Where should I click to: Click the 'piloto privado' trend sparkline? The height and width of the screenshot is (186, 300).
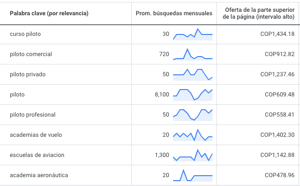193,75
